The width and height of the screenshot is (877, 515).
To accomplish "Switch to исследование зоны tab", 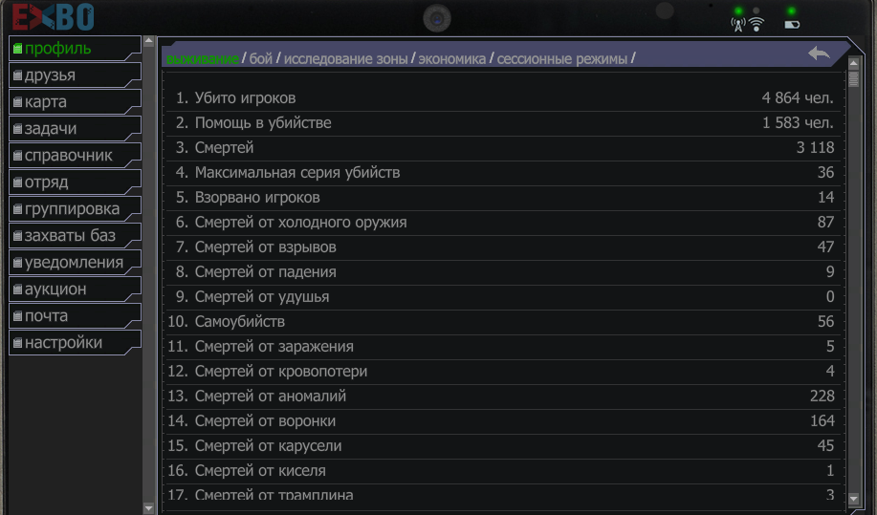I will pos(345,58).
